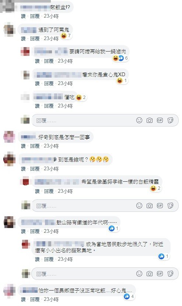View laugh reactions on 遇到了阿罵鬼 comment
The height and width of the screenshot is (306, 182).
pos(66,36)
